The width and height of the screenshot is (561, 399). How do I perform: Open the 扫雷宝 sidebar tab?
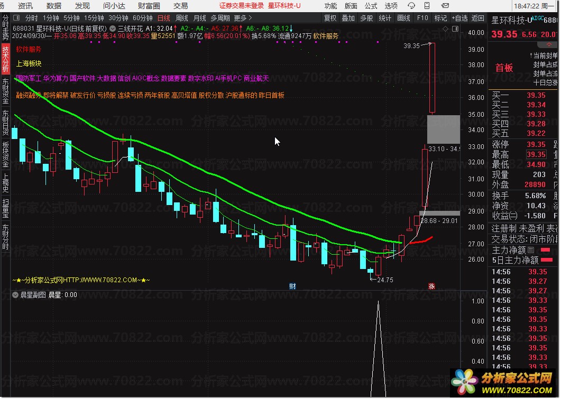pos(5,208)
